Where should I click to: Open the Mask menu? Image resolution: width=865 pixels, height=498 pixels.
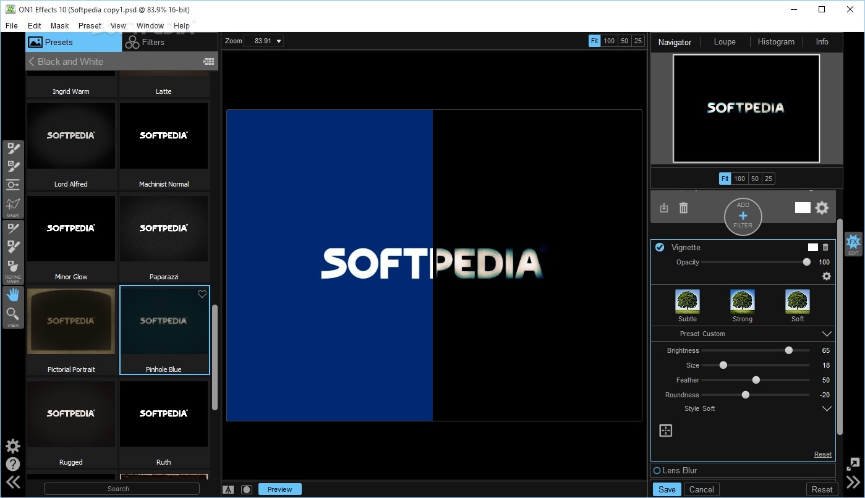point(60,25)
